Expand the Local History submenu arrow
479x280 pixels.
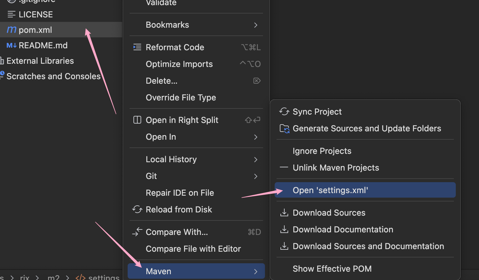256,159
